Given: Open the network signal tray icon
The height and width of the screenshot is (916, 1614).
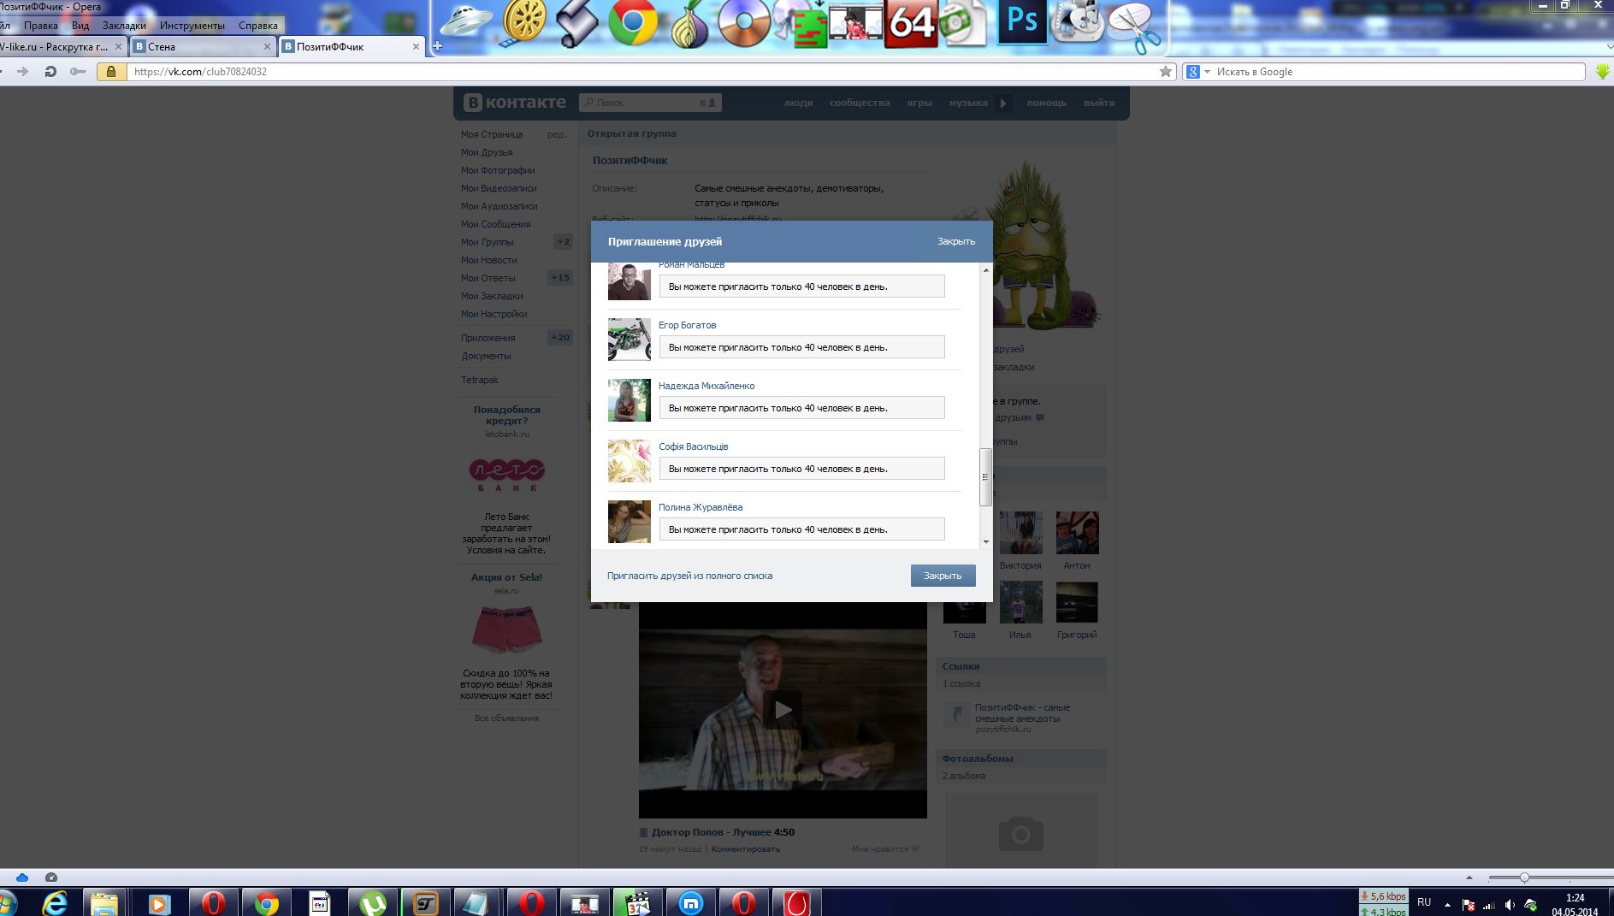Looking at the screenshot, I should [1489, 905].
